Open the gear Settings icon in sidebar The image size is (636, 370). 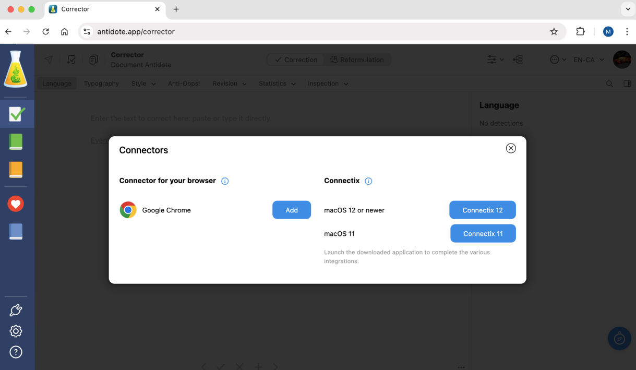[x=16, y=331]
